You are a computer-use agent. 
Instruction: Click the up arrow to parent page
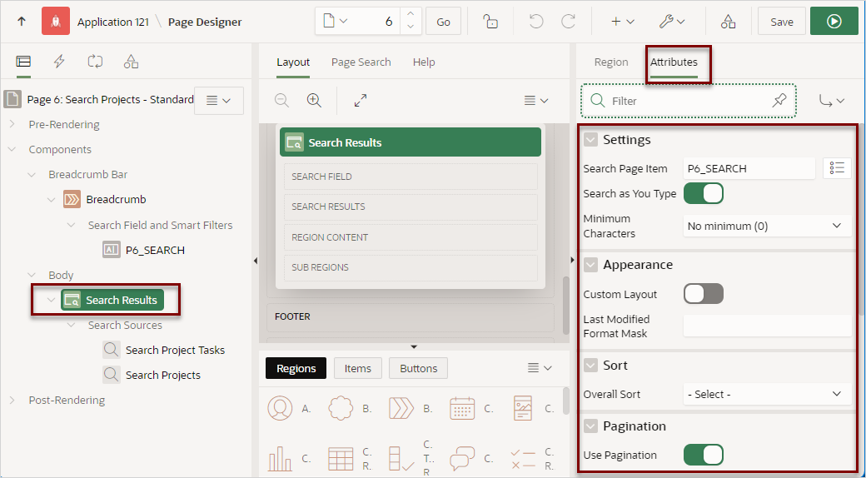tap(22, 22)
